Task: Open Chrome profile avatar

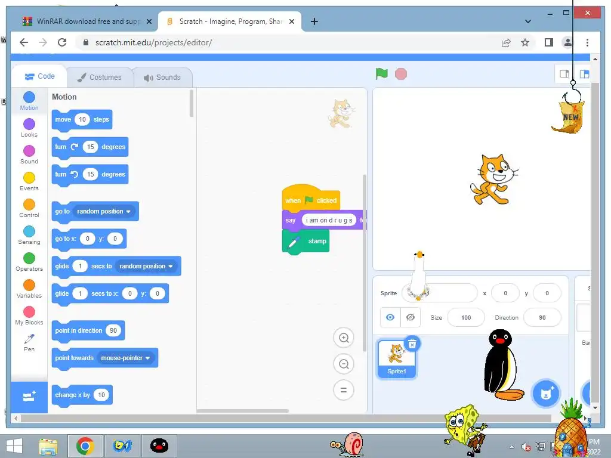Action: [568, 42]
